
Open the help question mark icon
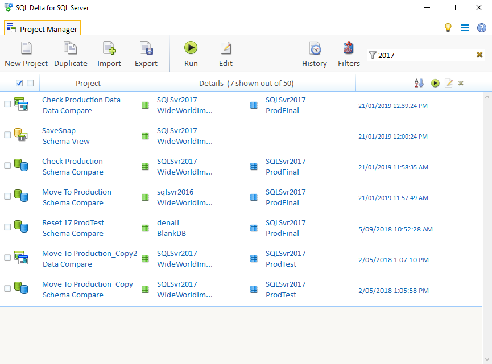tap(482, 28)
